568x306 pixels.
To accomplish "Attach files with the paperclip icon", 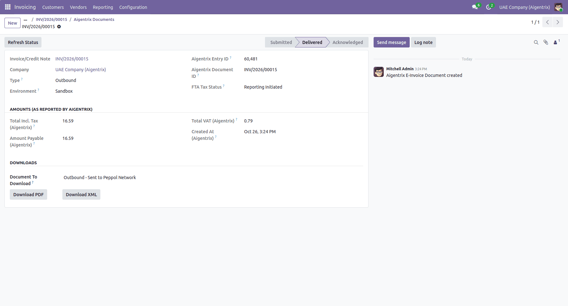I will click(546, 42).
